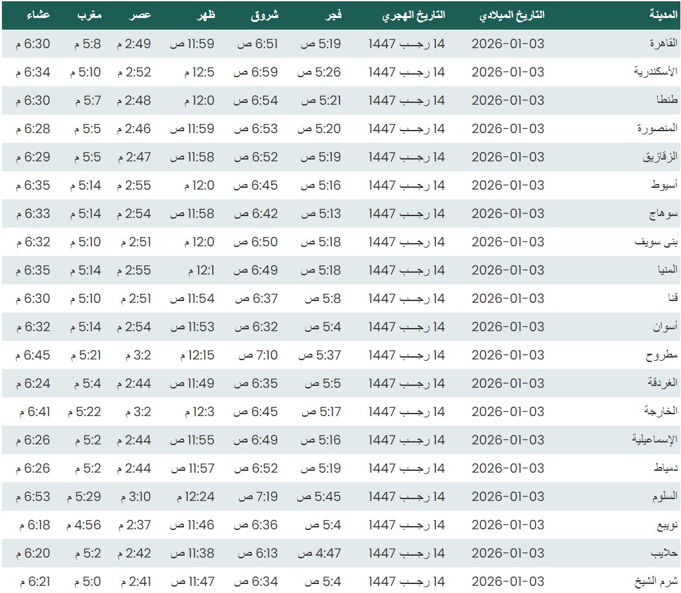681x593 pixels.
Task: Select Fajr time 4:47 ص for حلايب
Action: (318, 553)
